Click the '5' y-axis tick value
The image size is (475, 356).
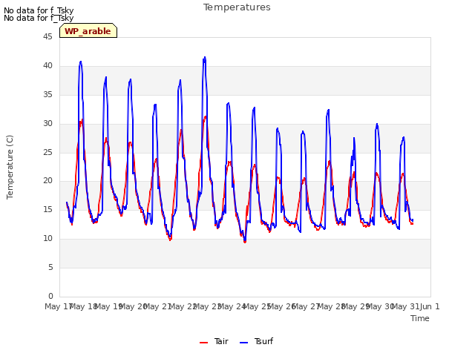pyautogui.click(x=50, y=267)
